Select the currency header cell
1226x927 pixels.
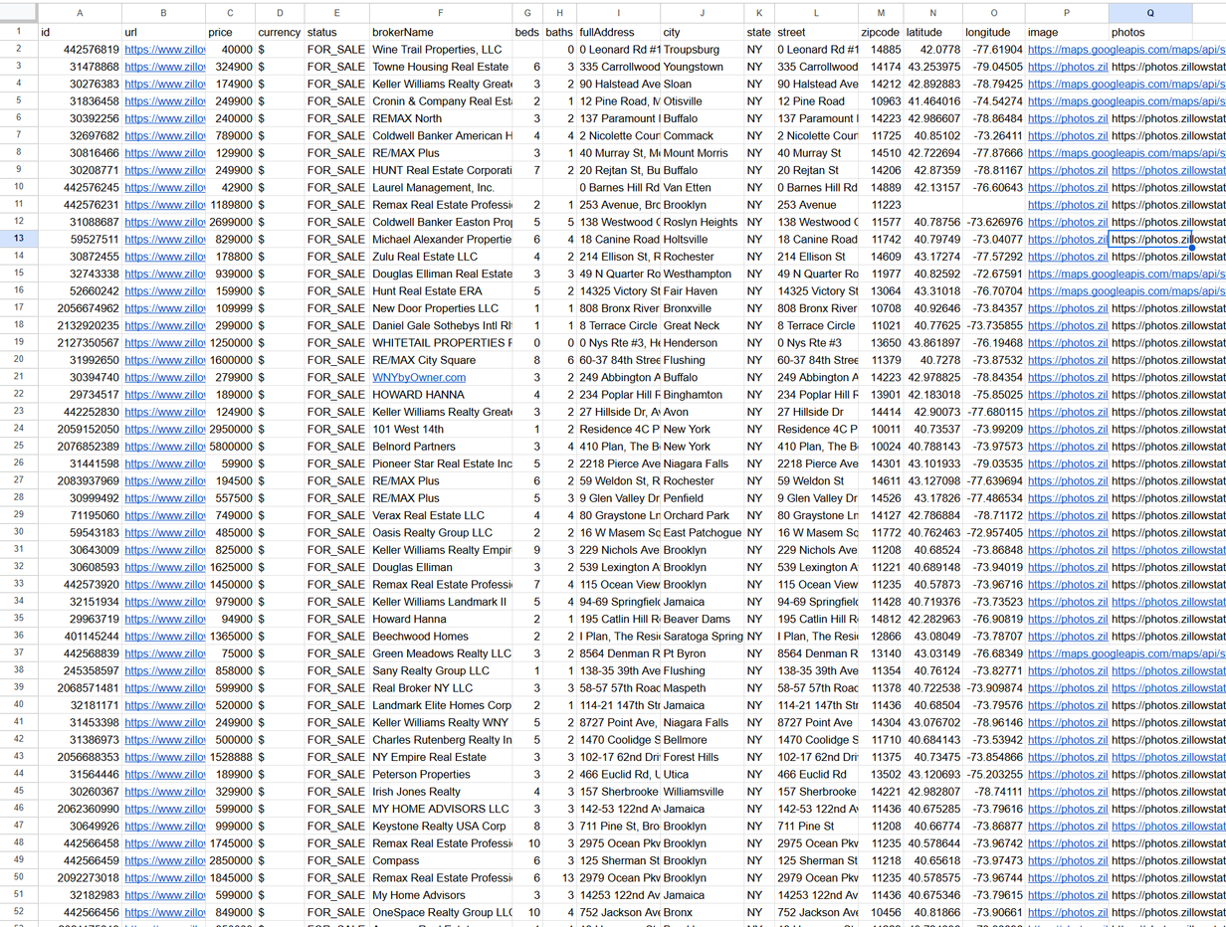(280, 32)
